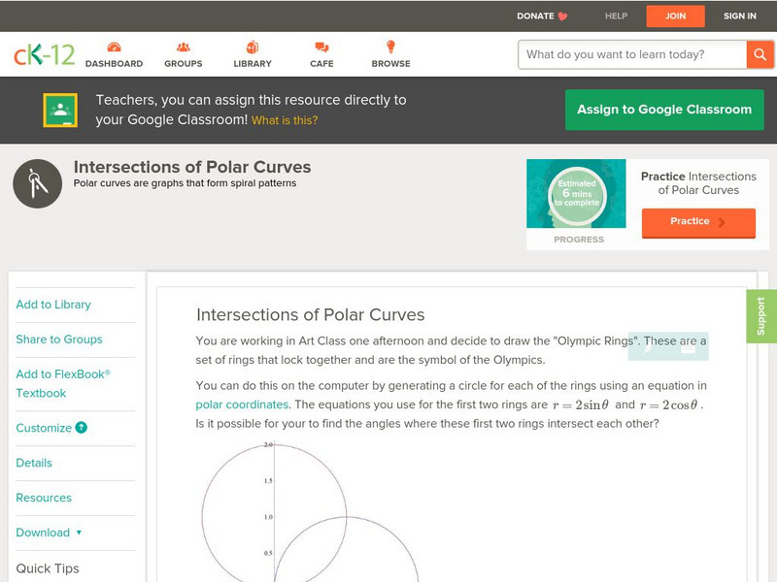Click Add to FlexBook Textbook link

pyautogui.click(x=63, y=383)
